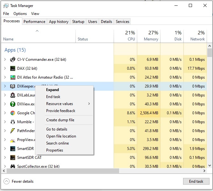The image size is (213, 191).
Task: Click the CI-V Commander dice icon
Action: pos(13,60)
